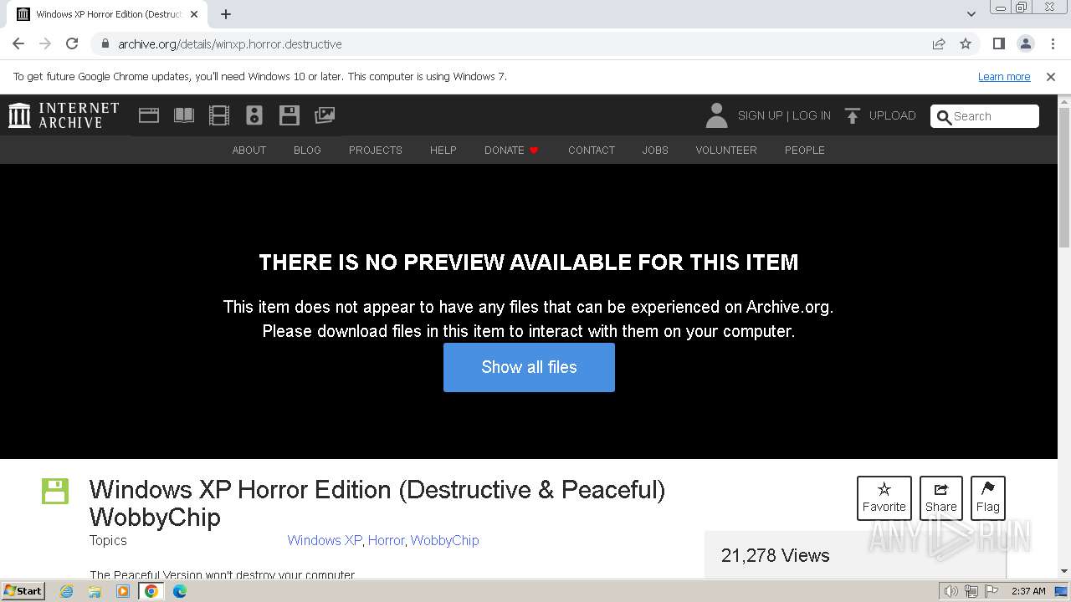The image size is (1071, 602).
Task: Open the ABOUT menu item
Action: click(249, 150)
